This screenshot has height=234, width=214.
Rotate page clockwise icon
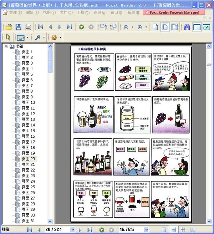coord(103,27)
